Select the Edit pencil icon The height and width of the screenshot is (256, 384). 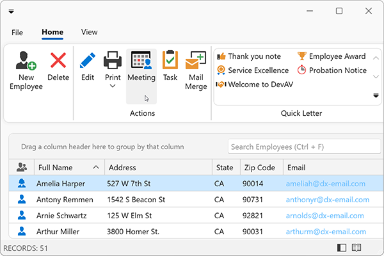(x=88, y=61)
